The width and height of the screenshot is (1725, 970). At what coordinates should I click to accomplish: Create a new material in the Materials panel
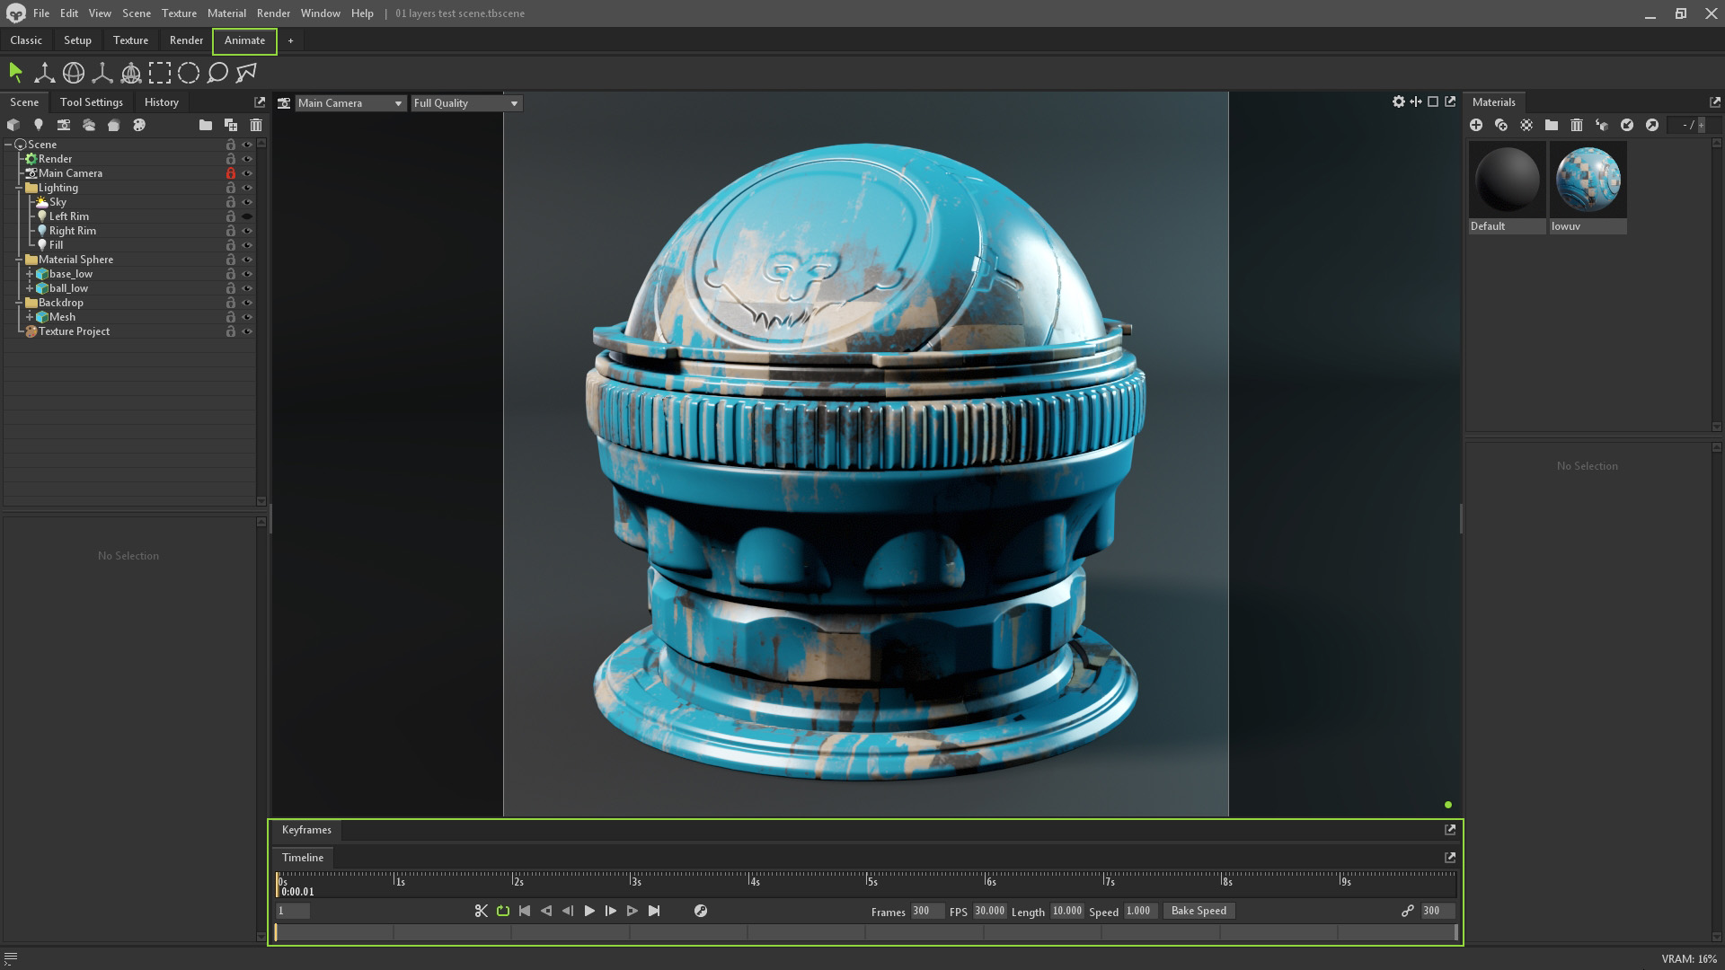click(x=1476, y=125)
